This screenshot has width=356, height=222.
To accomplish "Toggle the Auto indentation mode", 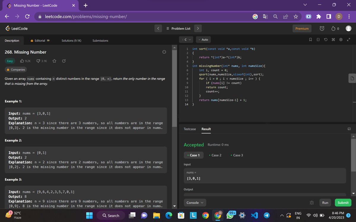I will click(x=204, y=40).
